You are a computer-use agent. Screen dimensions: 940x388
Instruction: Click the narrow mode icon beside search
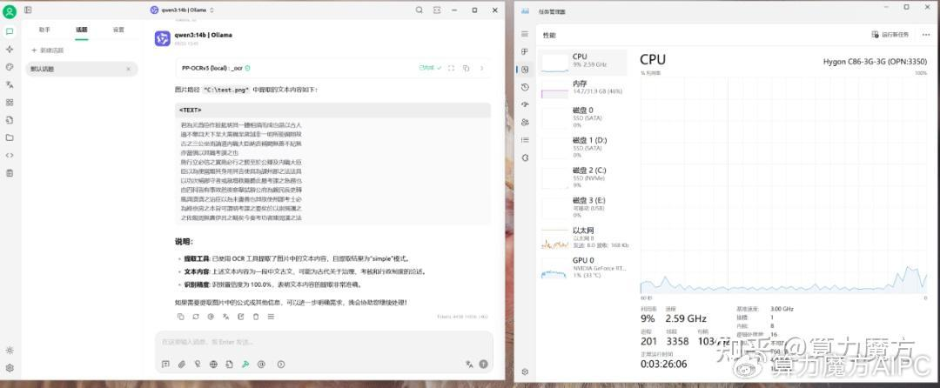[437, 10]
